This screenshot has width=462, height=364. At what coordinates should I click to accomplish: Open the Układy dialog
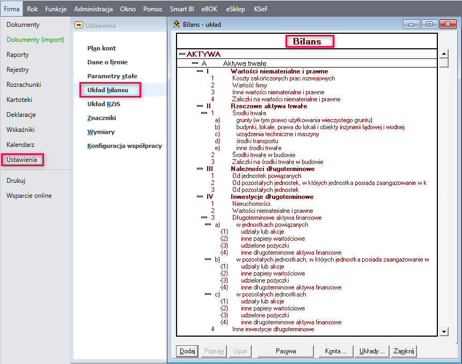(x=372, y=351)
